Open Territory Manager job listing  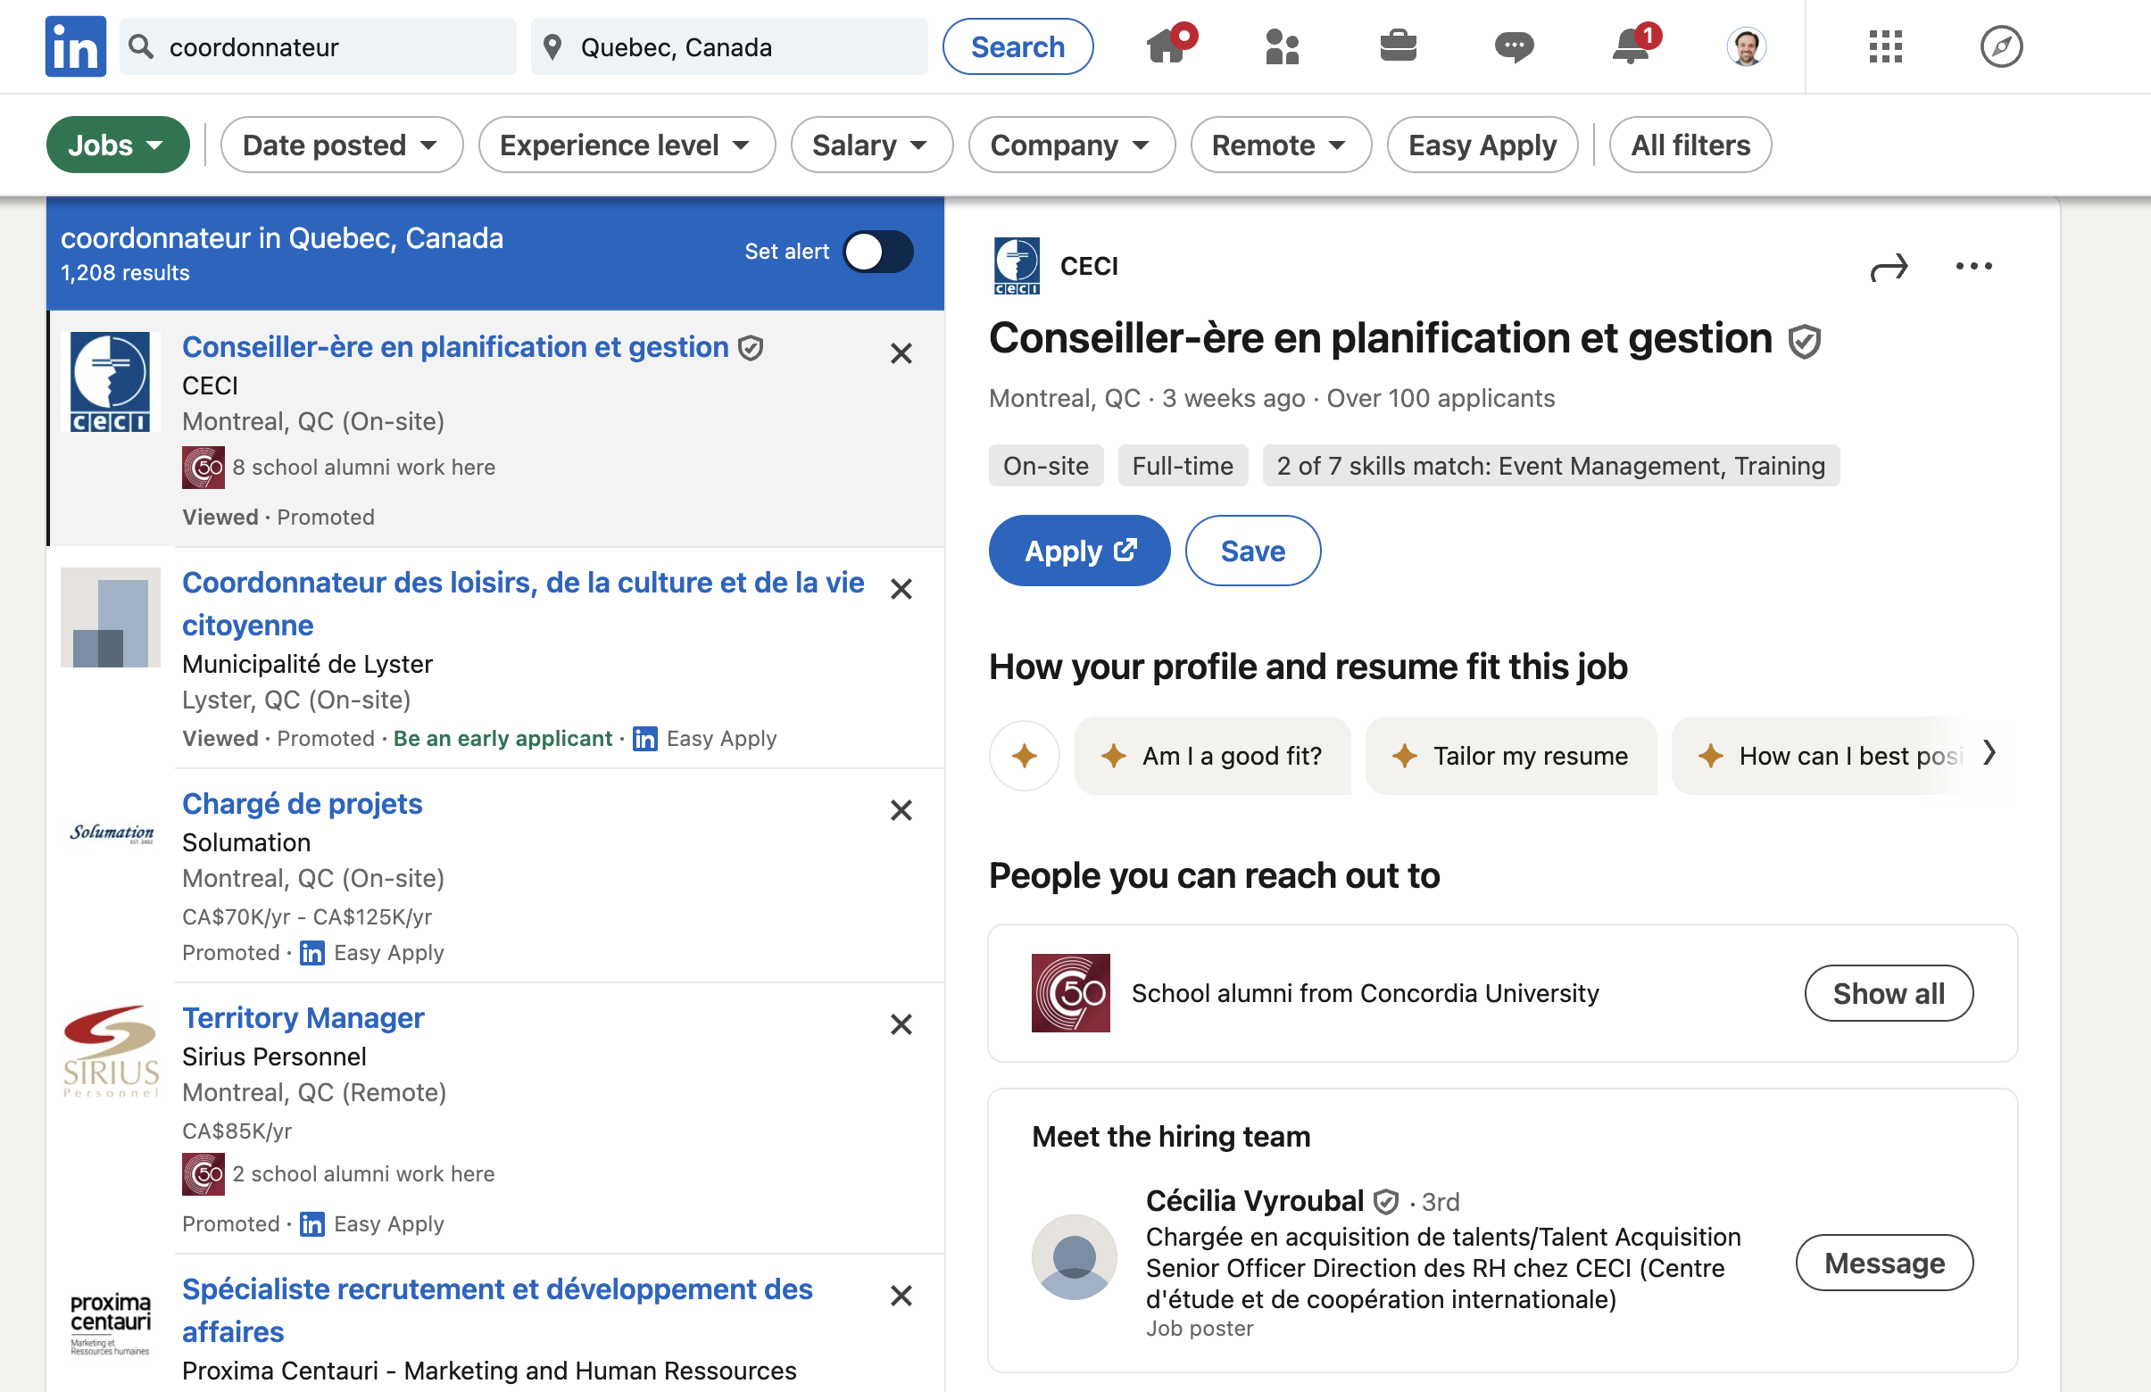[x=303, y=1017]
